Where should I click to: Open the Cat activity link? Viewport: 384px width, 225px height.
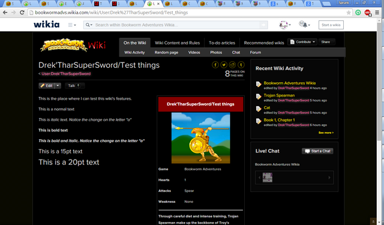(266, 107)
